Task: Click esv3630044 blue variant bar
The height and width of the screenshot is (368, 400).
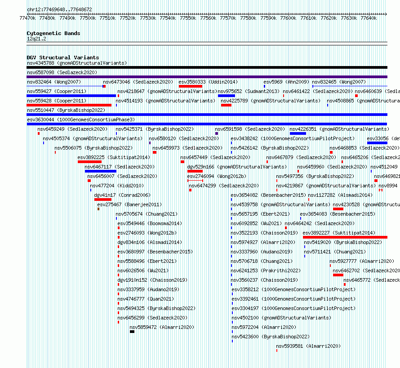Action: 207,124
